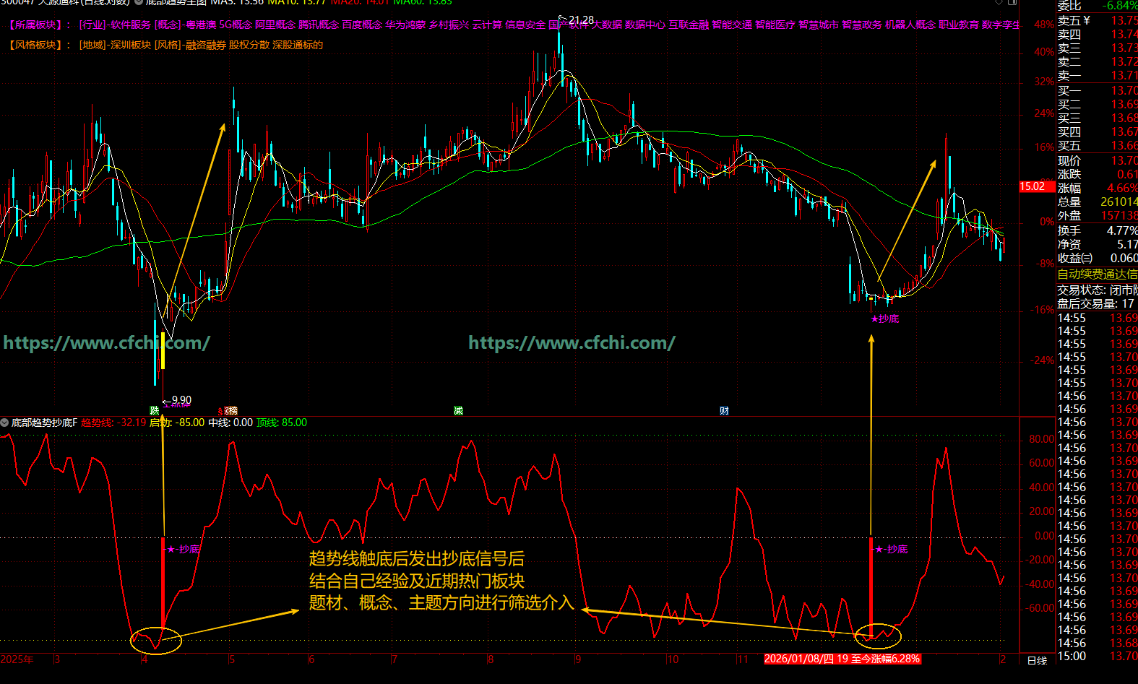
Task: Click the 换手 4.77% turnover row
Action: pyautogui.click(x=1097, y=230)
